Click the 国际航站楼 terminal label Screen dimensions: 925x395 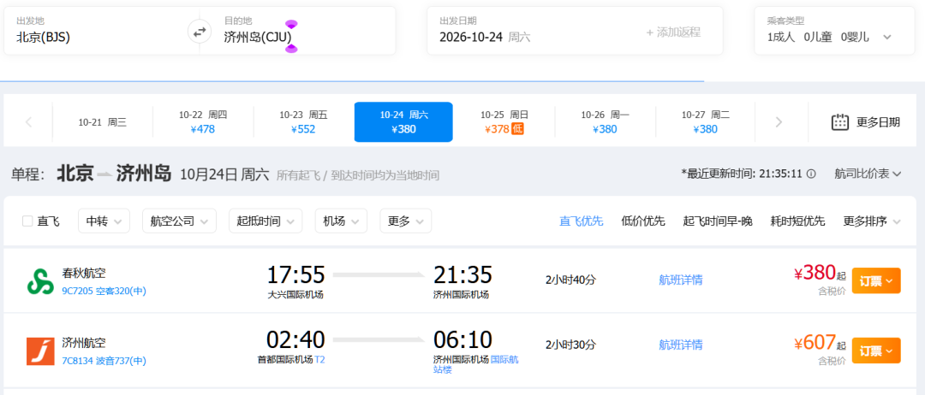point(476,365)
